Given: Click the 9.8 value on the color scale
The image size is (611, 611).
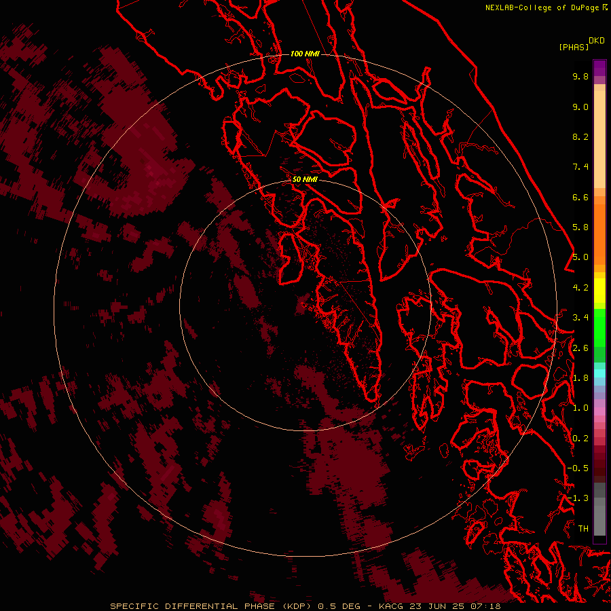Looking at the screenshot, I should pyautogui.click(x=580, y=76).
